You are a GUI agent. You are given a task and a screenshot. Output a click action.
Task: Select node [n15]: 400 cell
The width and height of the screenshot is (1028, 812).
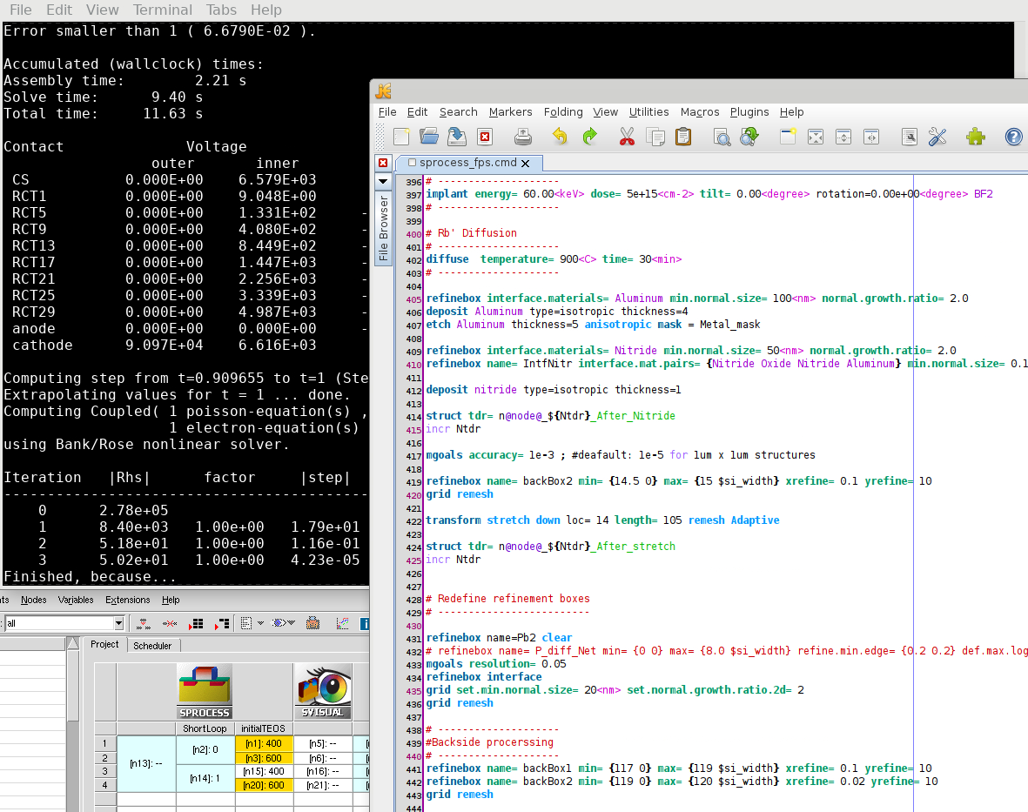[264, 771]
